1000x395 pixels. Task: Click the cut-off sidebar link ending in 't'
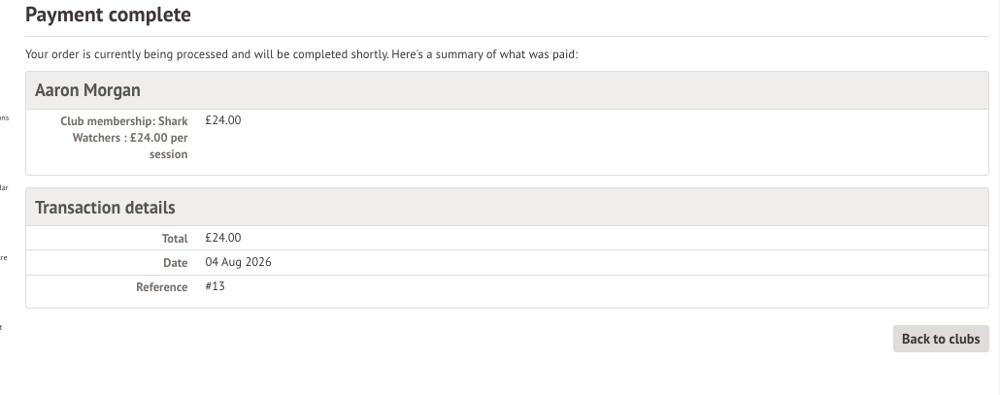(x=1, y=327)
